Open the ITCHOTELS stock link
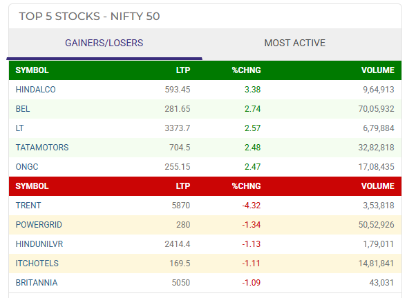 [x=37, y=264]
